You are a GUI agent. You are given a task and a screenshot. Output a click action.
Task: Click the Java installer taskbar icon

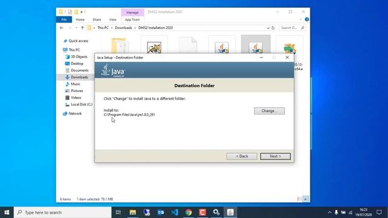click(x=230, y=213)
